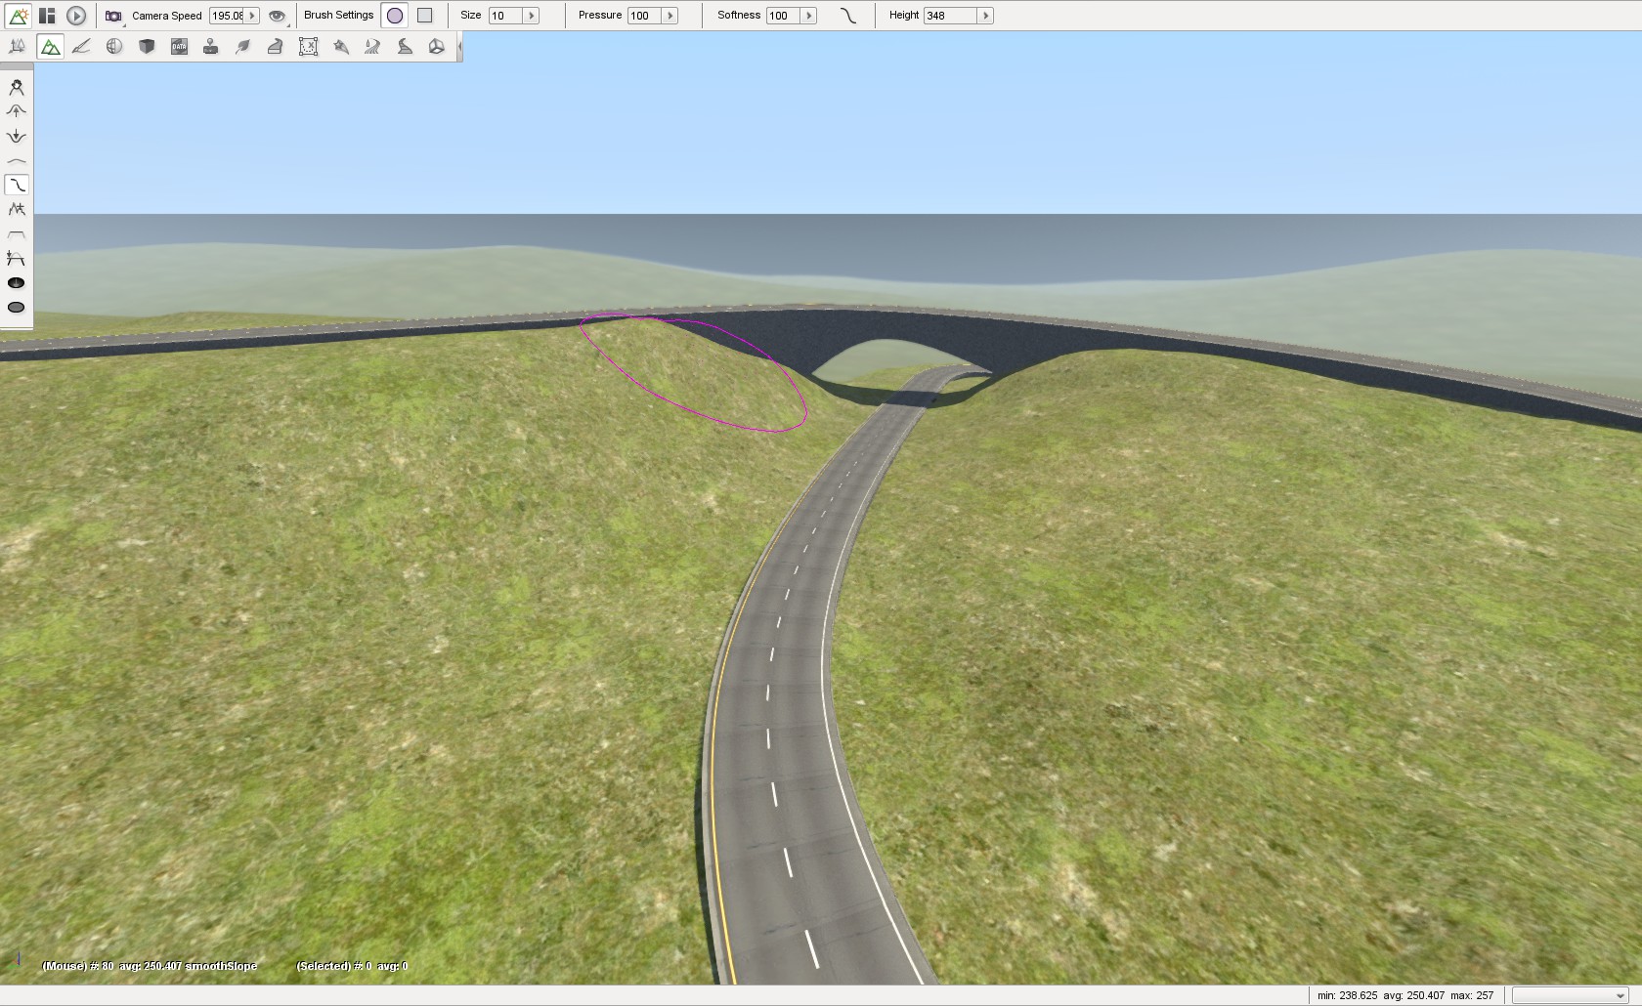
Task: Enable the circle brush shape
Action: (x=395, y=16)
